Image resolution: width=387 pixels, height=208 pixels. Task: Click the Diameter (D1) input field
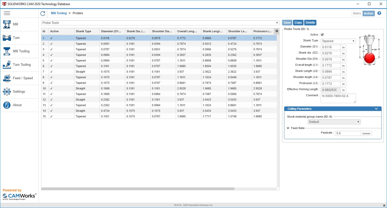[x=331, y=47]
